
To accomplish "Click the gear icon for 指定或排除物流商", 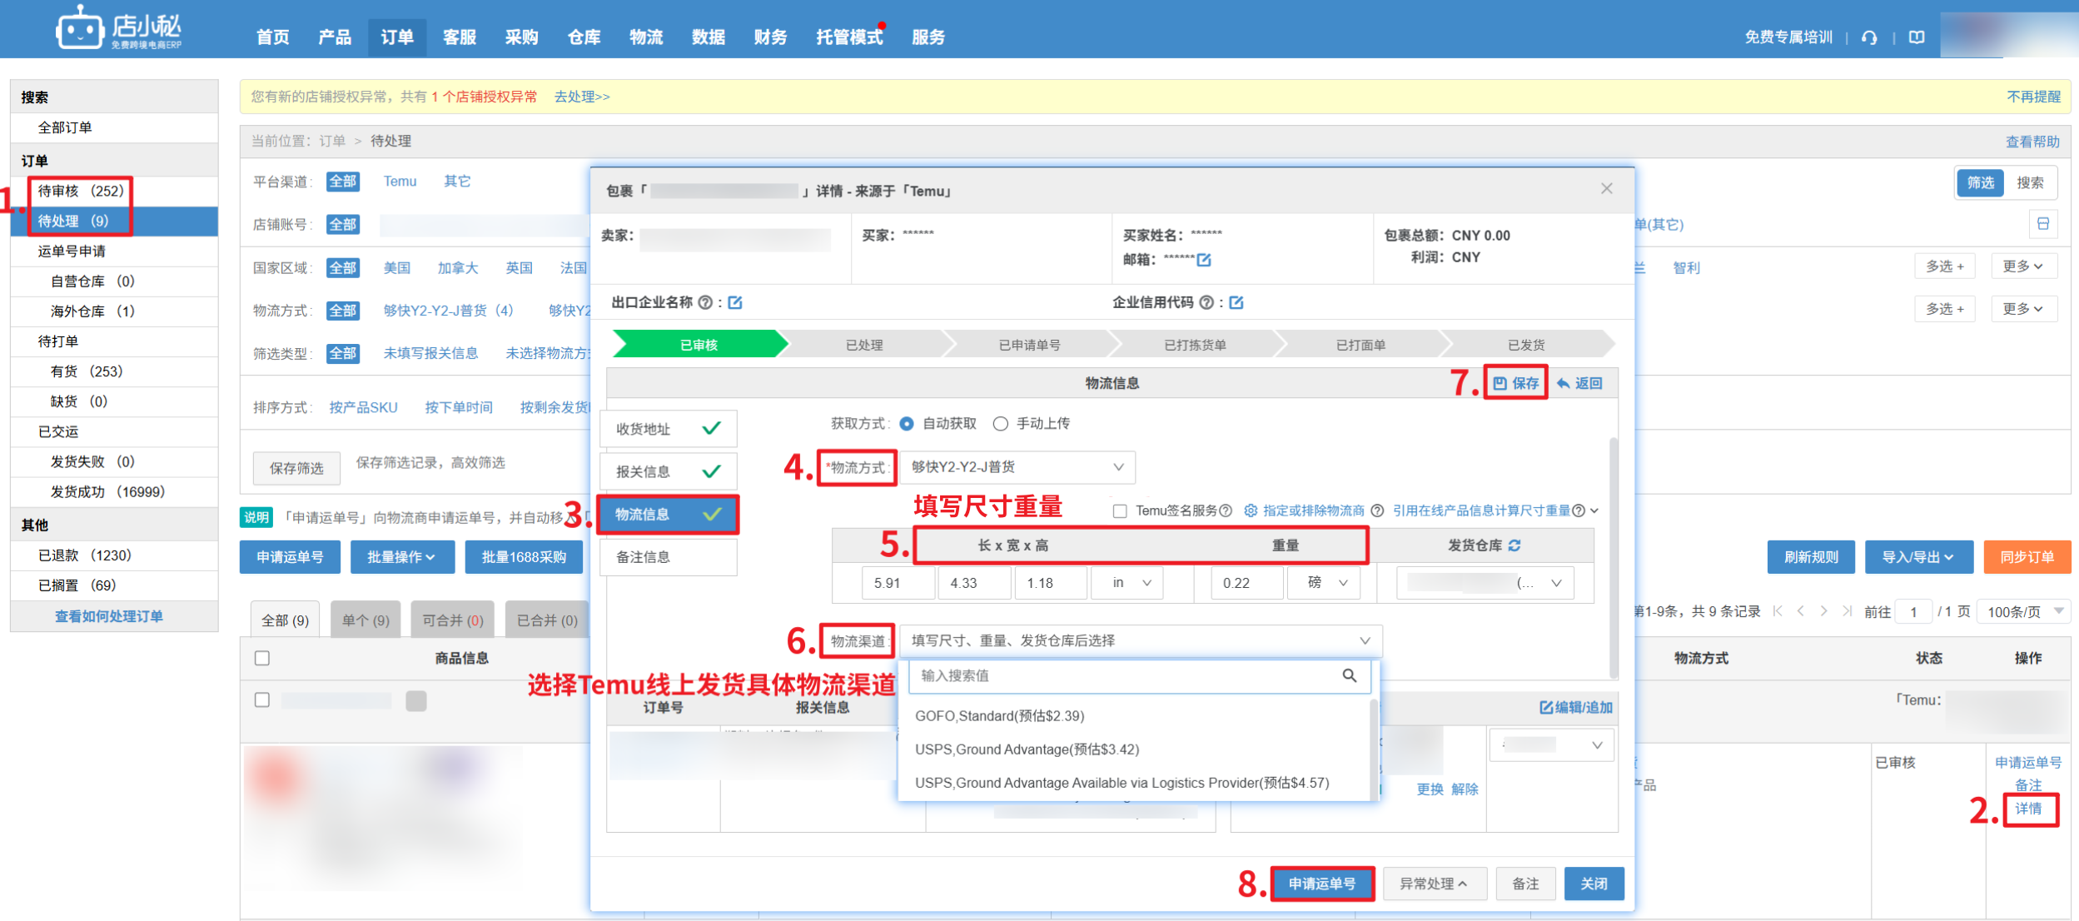I will tap(1251, 510).
